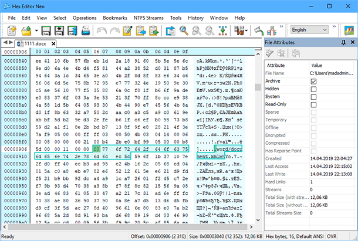This screenshot has width=358, height=241.
Task: Toggle the Hidden attribute checkbox
Action: [x=313, y=89]
